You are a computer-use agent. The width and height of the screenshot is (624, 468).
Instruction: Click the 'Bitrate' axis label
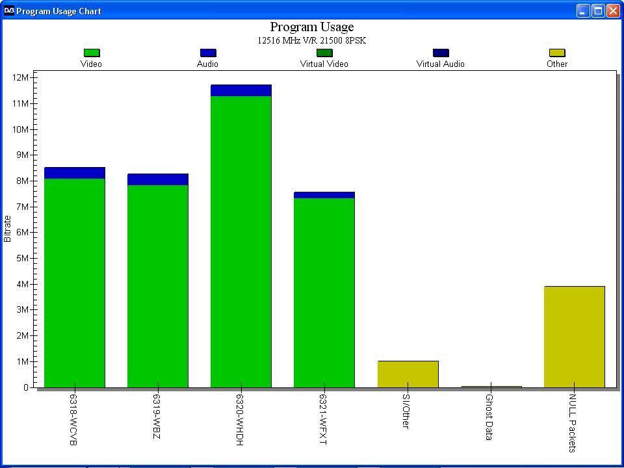click(7, 229)
